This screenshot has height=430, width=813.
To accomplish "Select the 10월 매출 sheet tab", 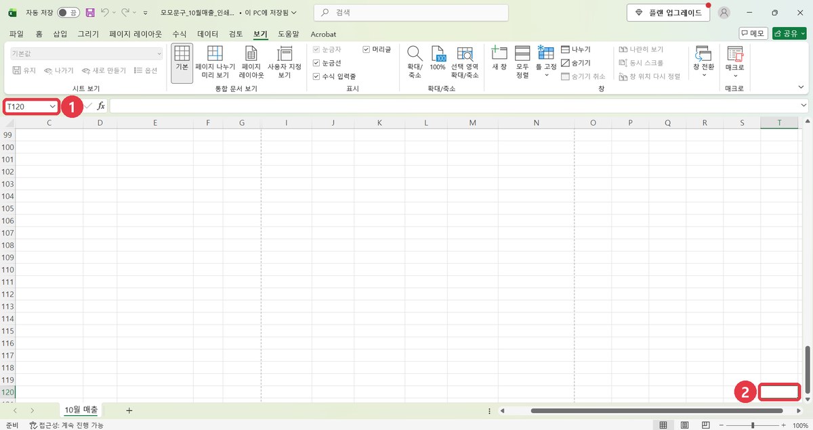I will (x=81, y=410).
